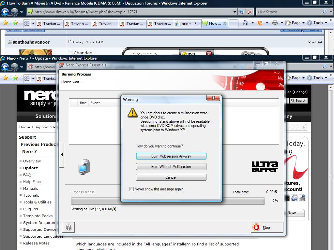Click Live Search box in top IE window
This screenshot has height=250, width=334.
(x=289, y=12)
